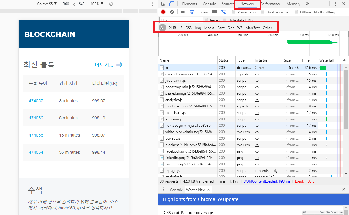Click the toggle device toolbar icon
Screen dimensions: 349x215
(x=172, y=4)
